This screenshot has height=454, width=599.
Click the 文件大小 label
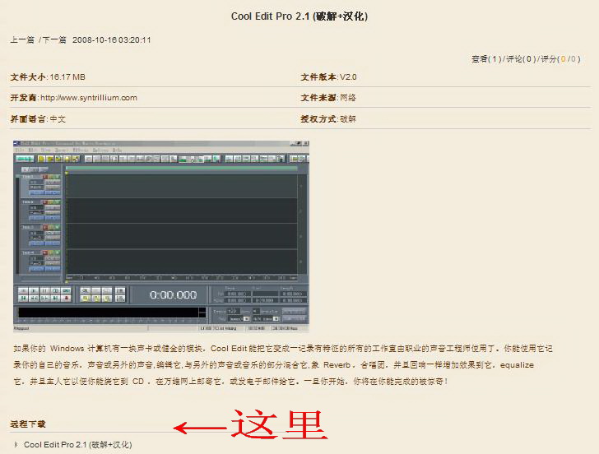coord(28,77)
